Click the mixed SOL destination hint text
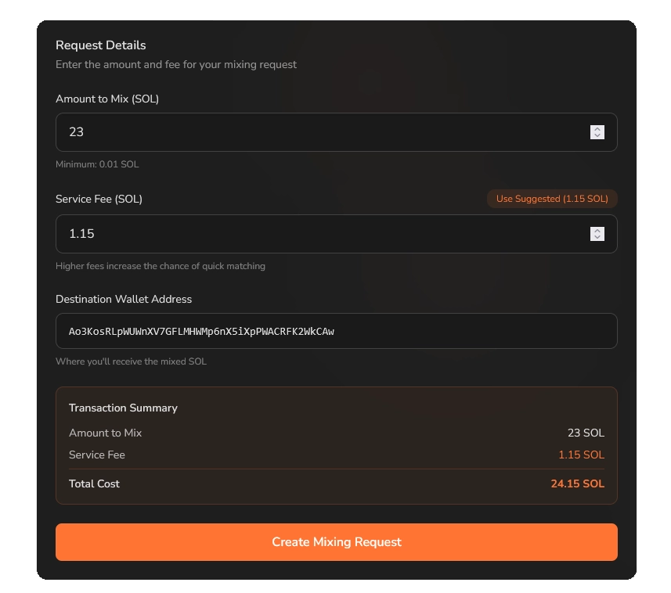671x593 pixels. point(131,361)
